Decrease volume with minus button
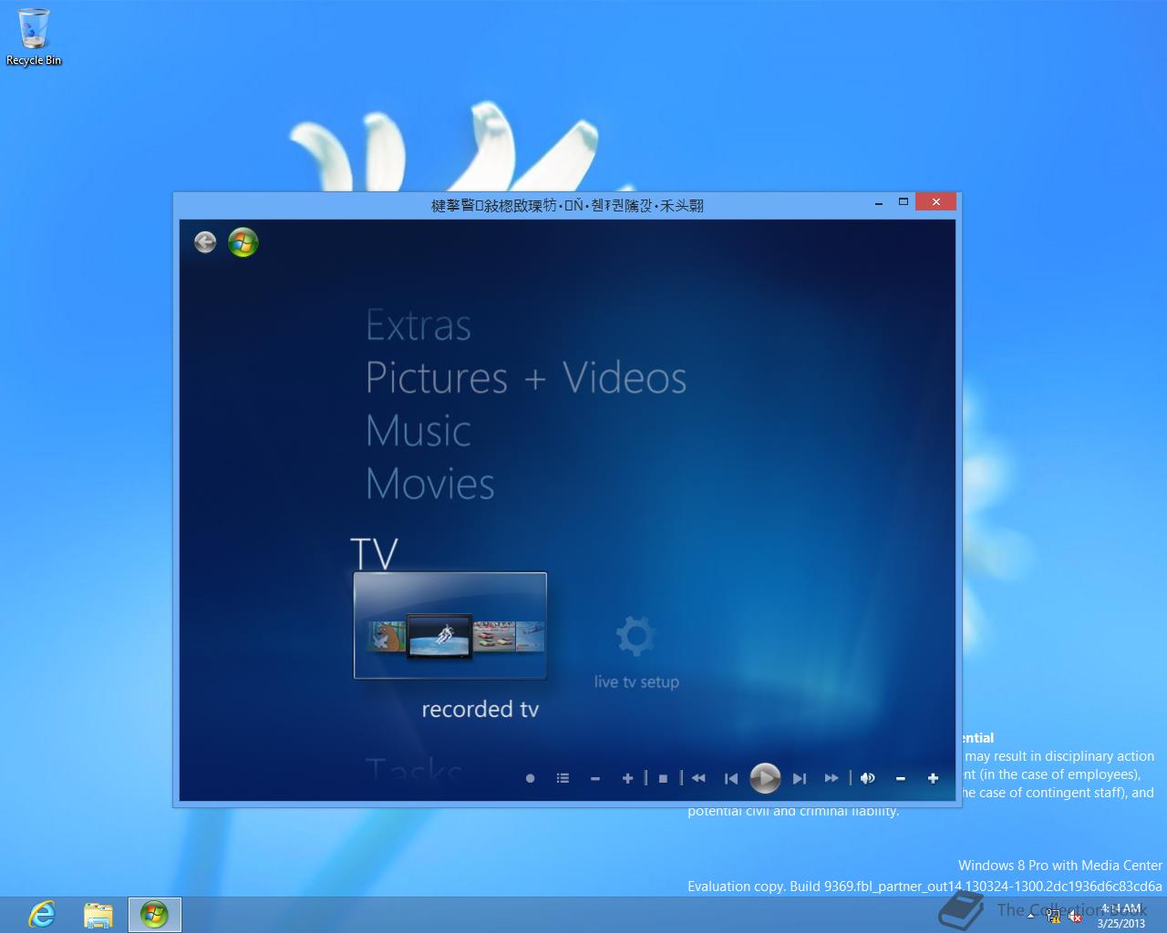1167x933 pixels. [901, 778]
